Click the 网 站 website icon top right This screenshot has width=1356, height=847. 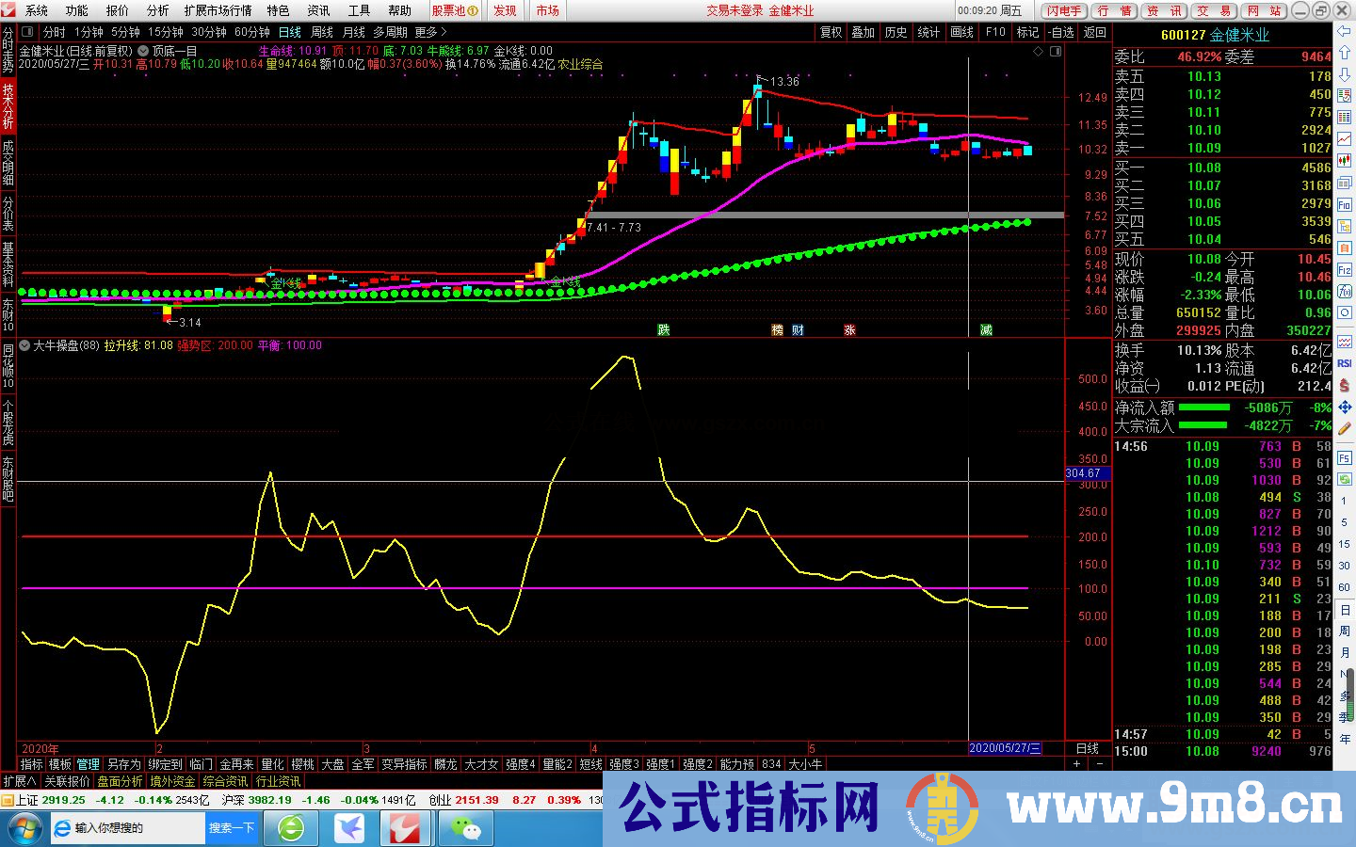(x=1266, y=10)
